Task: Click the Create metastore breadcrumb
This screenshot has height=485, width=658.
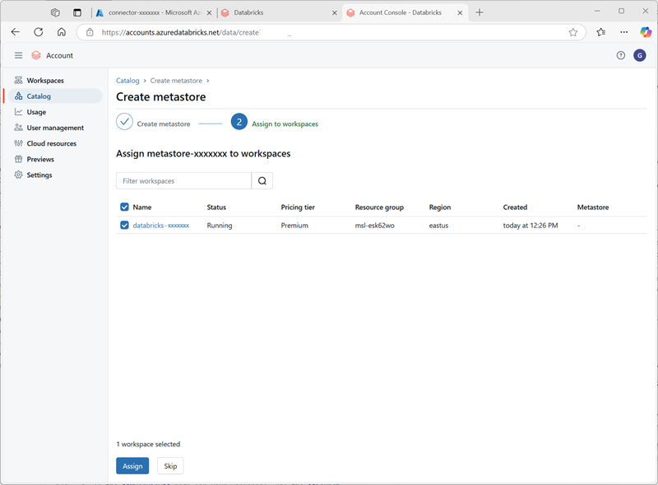Action: coord(176,81)
